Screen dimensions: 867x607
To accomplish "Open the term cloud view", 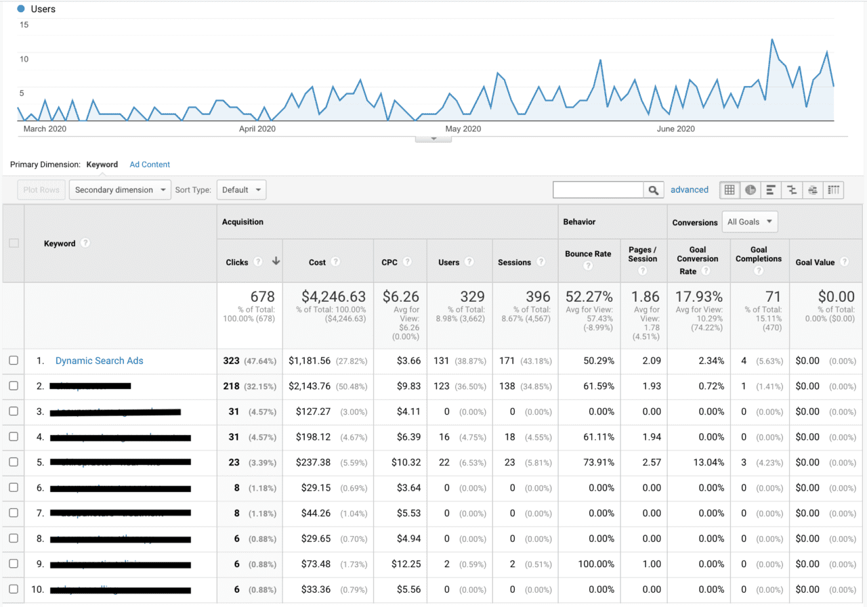I will (x=812, y=190).
